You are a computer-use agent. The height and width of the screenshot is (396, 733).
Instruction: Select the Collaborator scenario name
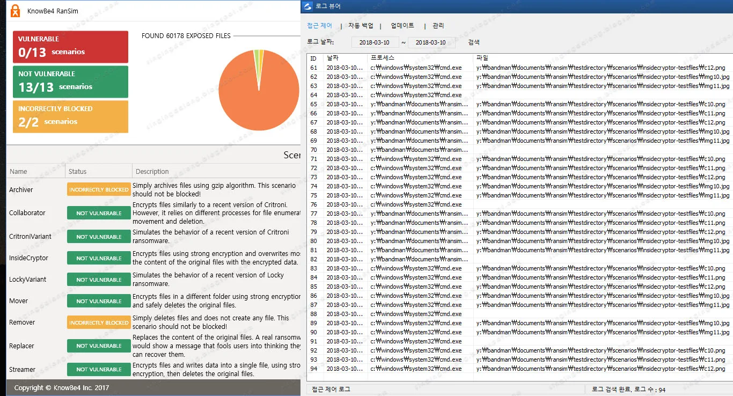tap(27, 213)
